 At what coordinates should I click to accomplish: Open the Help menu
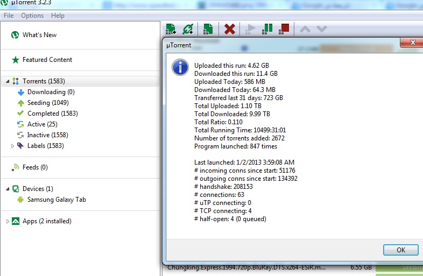pos(58,16)
